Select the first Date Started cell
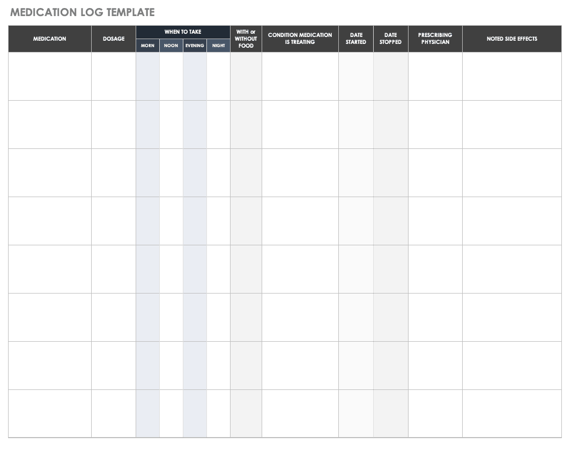 pos(355,76)
